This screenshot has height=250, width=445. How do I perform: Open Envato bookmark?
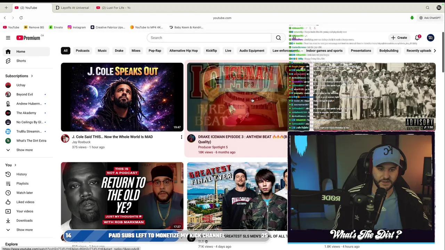pyautogui.click(x=56, y=27)
